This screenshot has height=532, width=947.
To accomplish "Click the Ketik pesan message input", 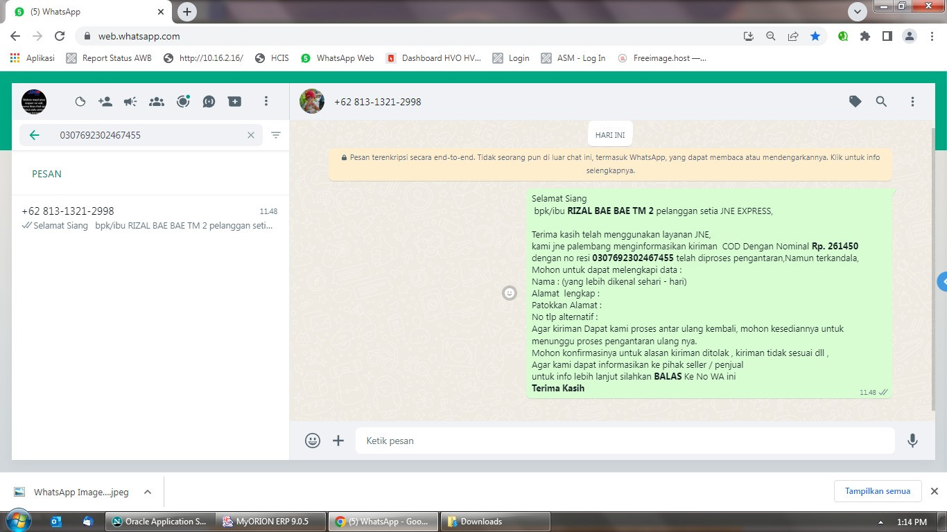I will (625, 441).
